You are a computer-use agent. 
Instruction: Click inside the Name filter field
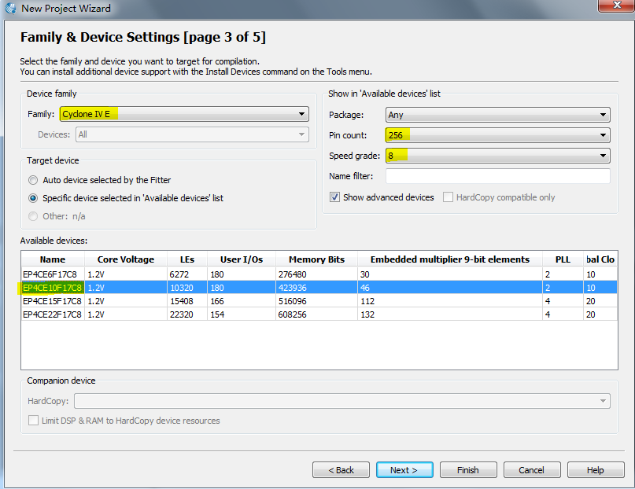(498, 176)
